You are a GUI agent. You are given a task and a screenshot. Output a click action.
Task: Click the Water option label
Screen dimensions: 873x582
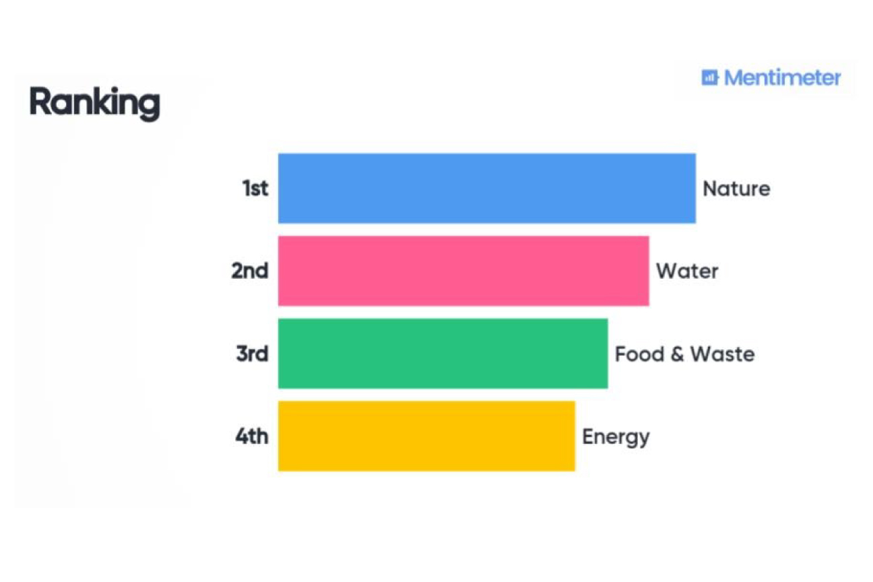687,271
